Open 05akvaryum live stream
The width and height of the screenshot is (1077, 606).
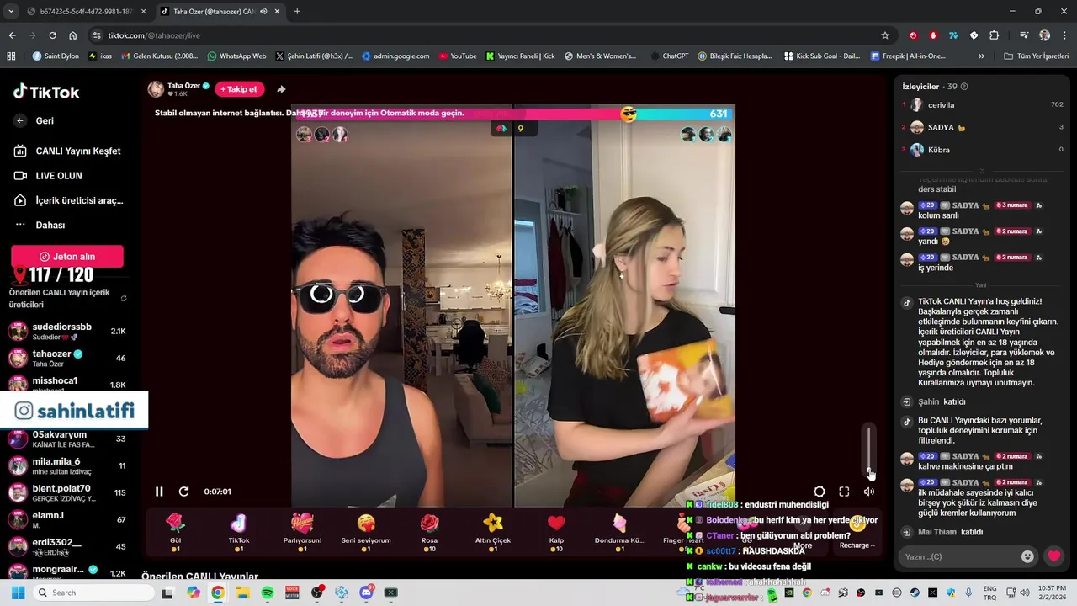click(x=67, y=439)
